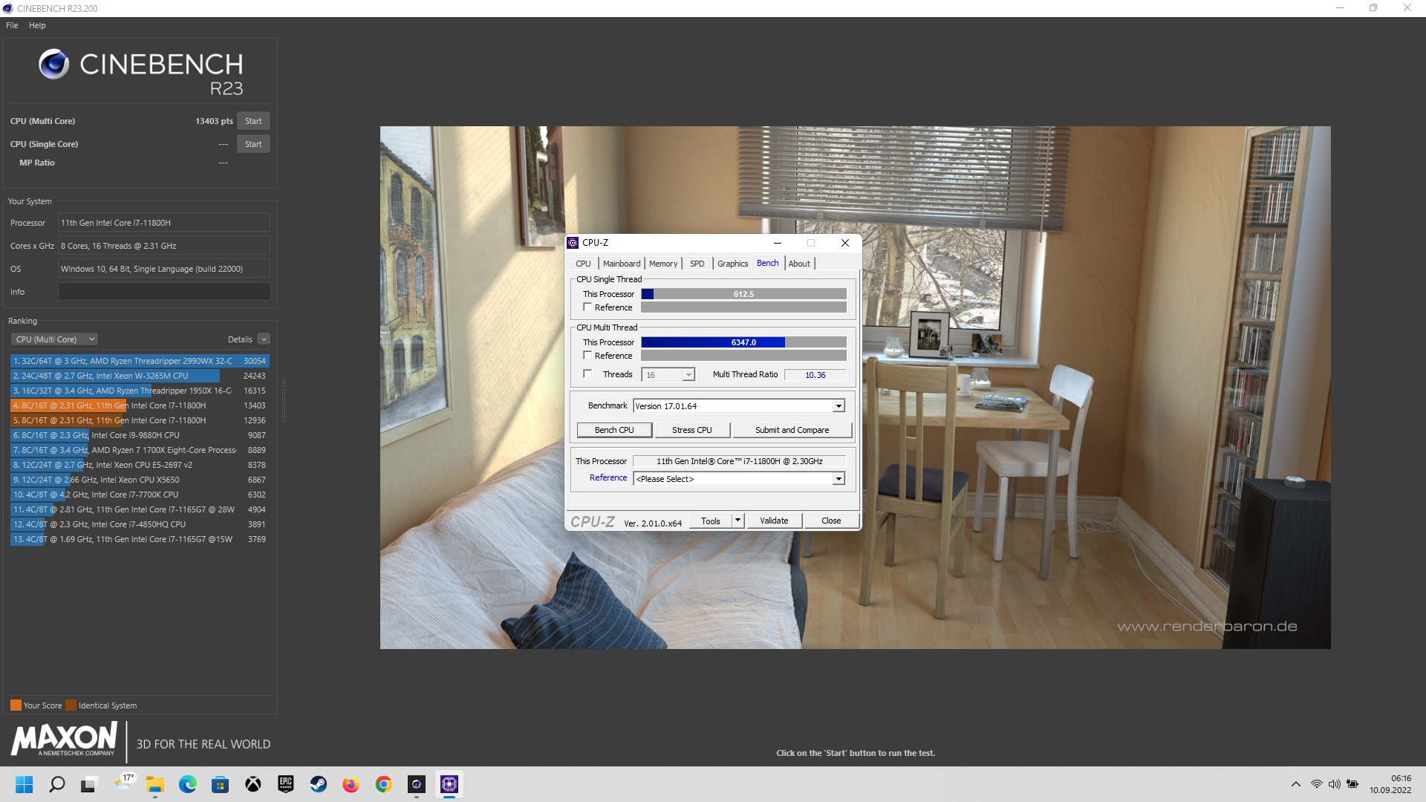This screenshot has width=1426, height=802.
Task: Switch to Graphics tab in CPU-Z
Action: pos(732,264)
